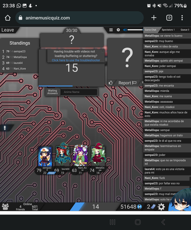The image size is (191, 230).
Task: Tap Android home navigation button
Action: (138, 222)
